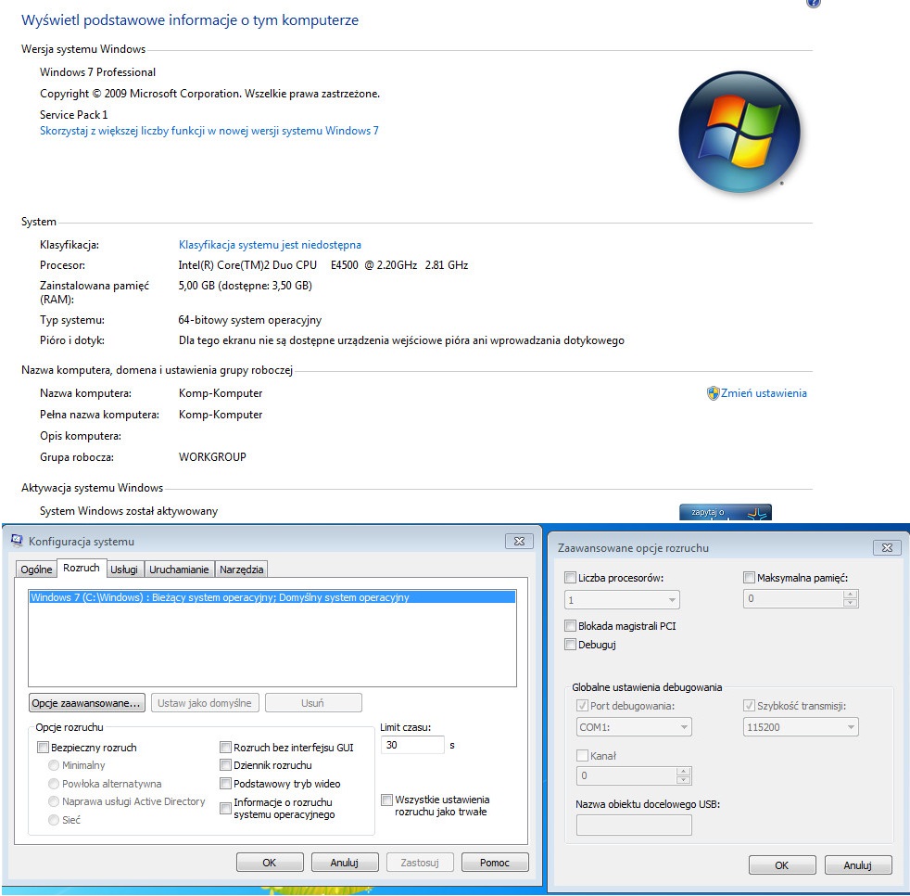Enable Informacje o rozruchu systemu operacyjnego
This screenshot has height=896, width=910.
(226, 808)
